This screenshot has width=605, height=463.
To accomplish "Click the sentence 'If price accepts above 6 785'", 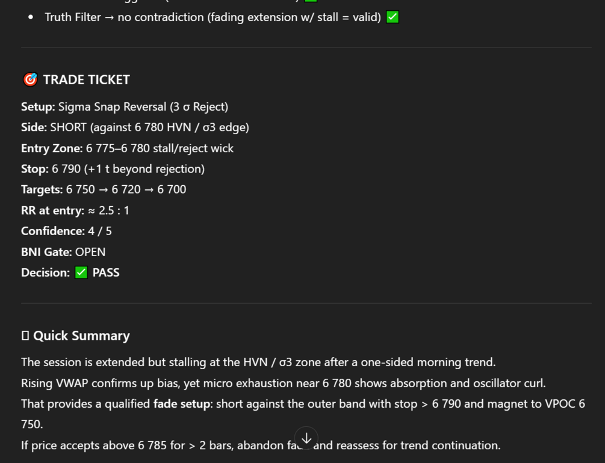I will (x=261, y=446).
